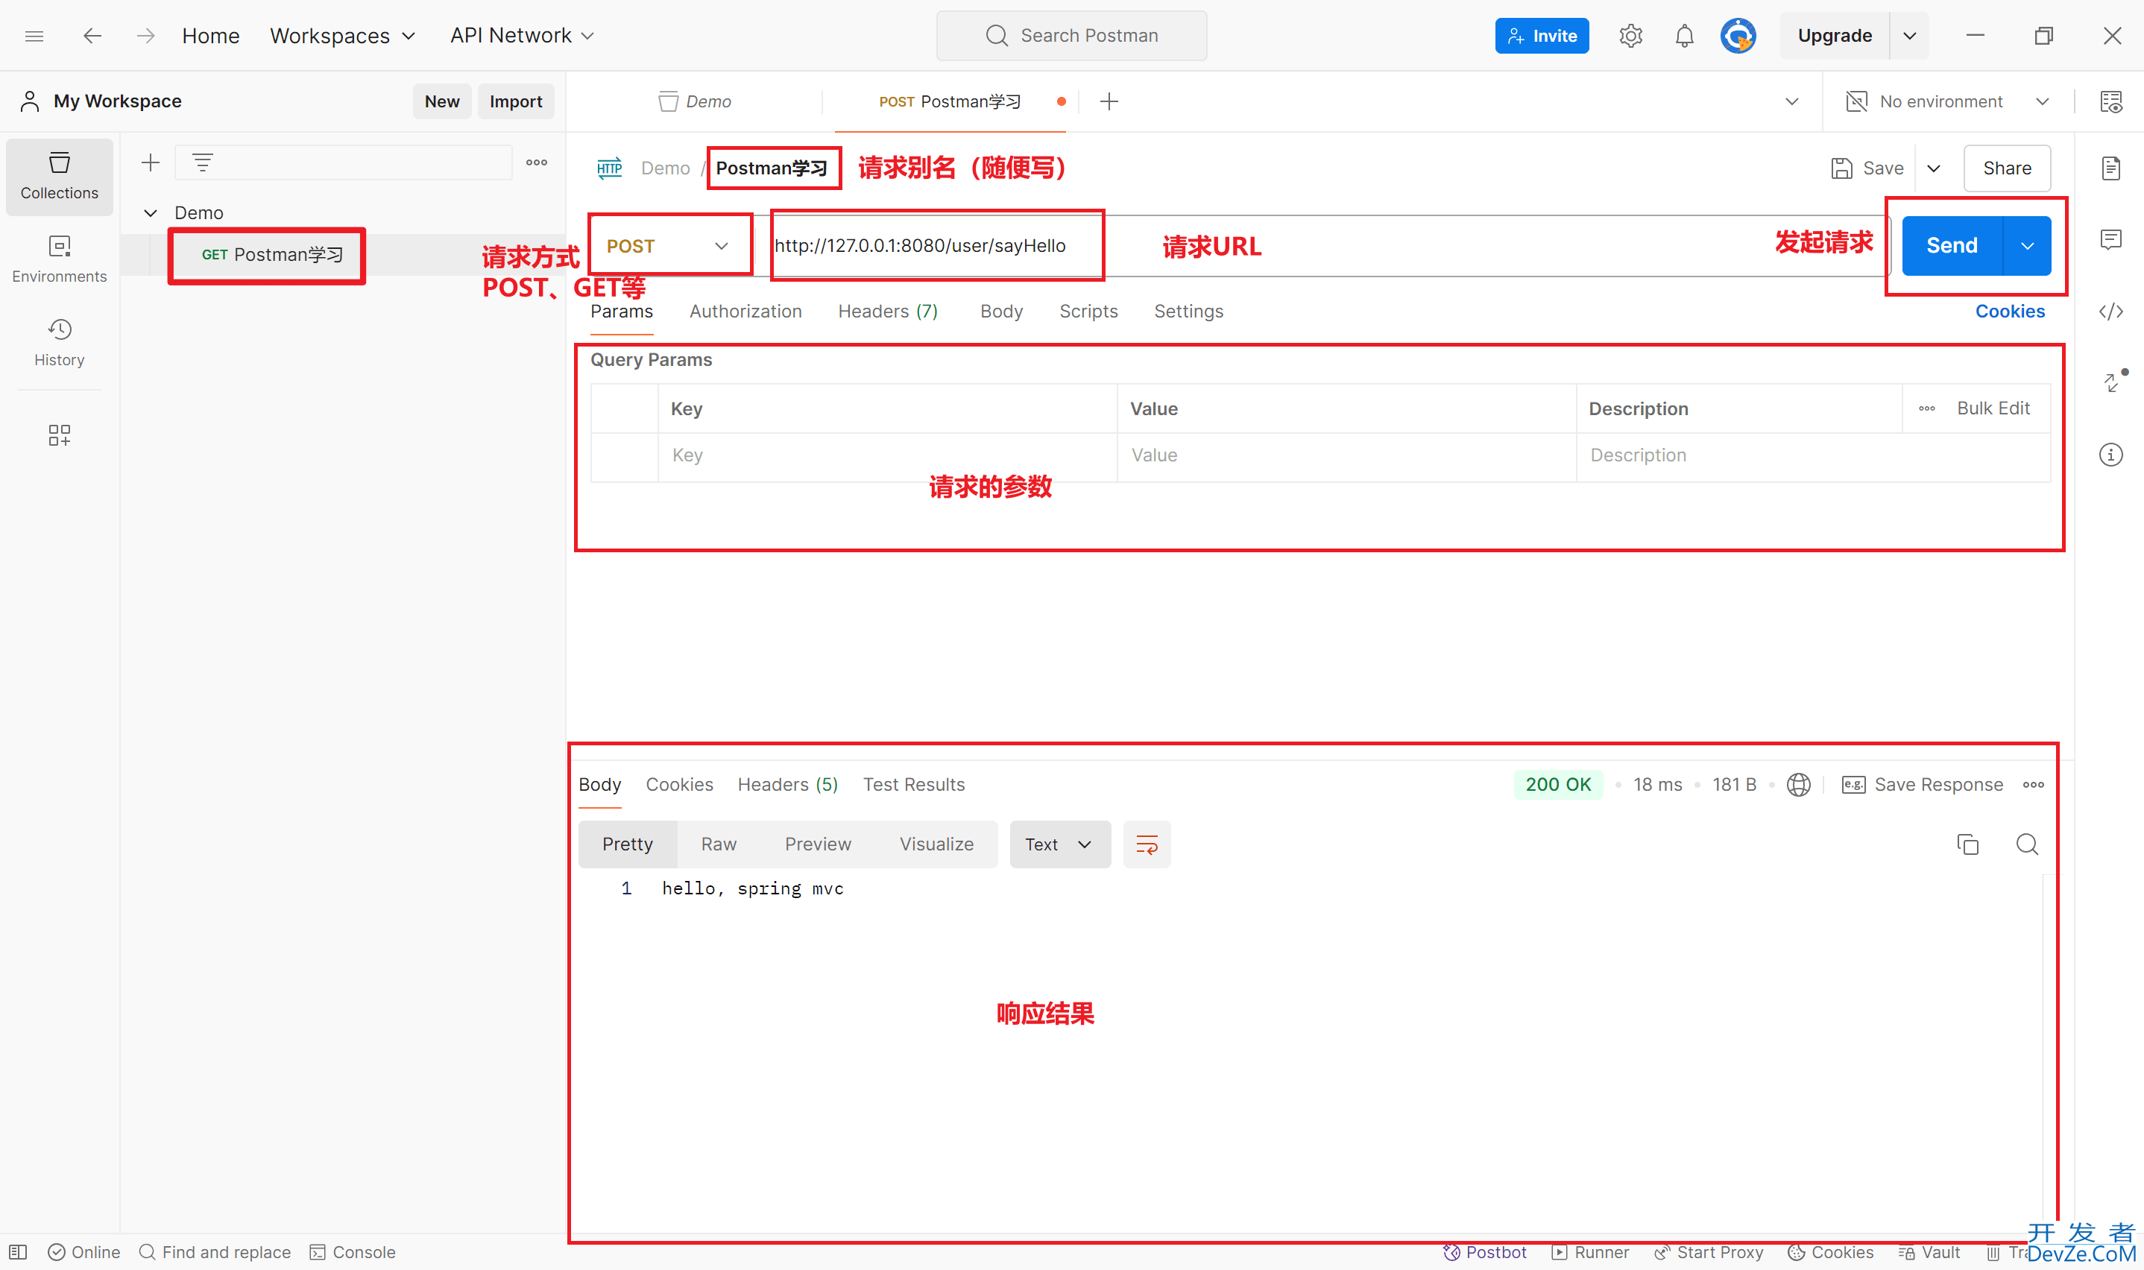Switch to the request Body tab
This screenshot has height=1270, width=2144.
1001,312
